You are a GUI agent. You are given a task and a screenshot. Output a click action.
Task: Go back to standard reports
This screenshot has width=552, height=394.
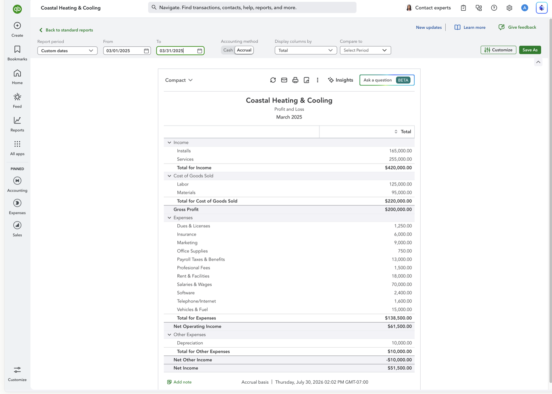66,30
